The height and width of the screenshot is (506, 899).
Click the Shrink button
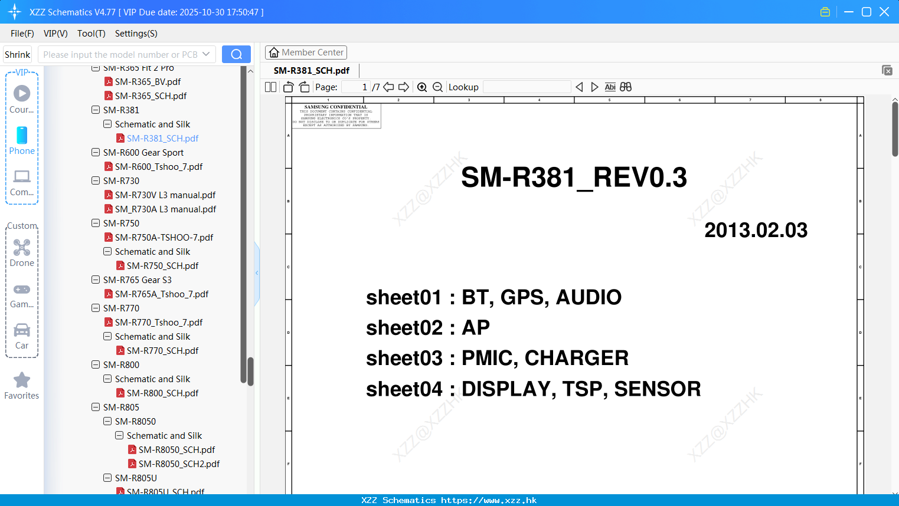click(x=18, y=54)
